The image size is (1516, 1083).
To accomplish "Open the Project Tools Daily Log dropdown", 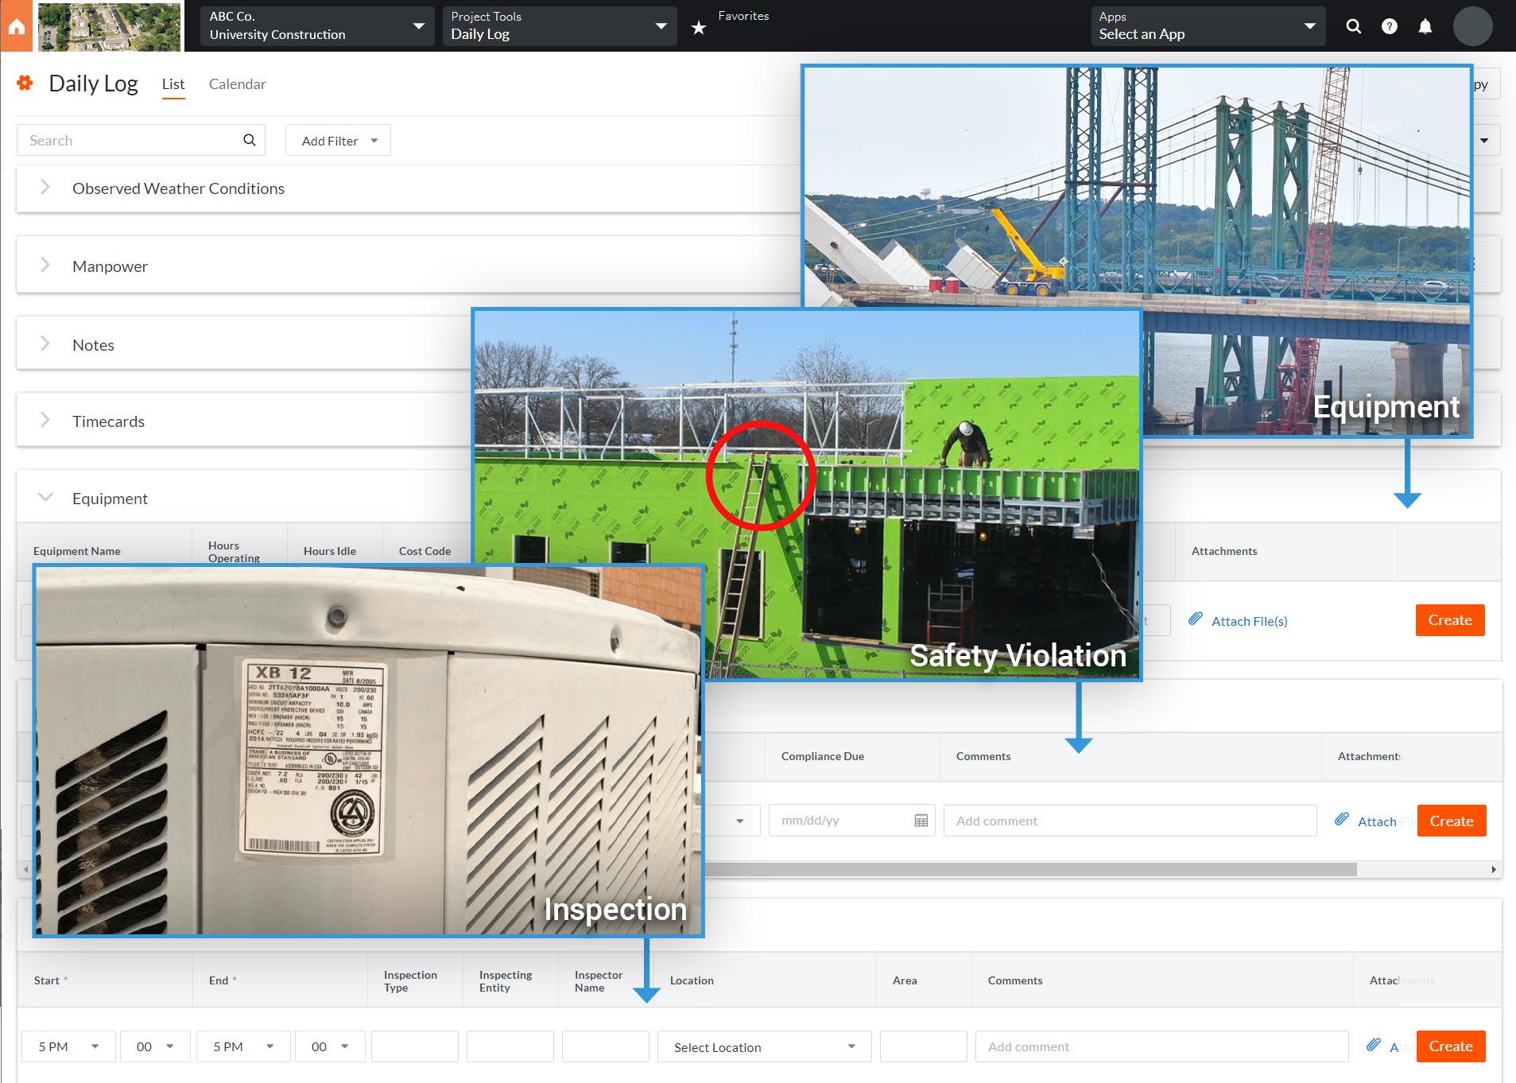I will point(559,26).
